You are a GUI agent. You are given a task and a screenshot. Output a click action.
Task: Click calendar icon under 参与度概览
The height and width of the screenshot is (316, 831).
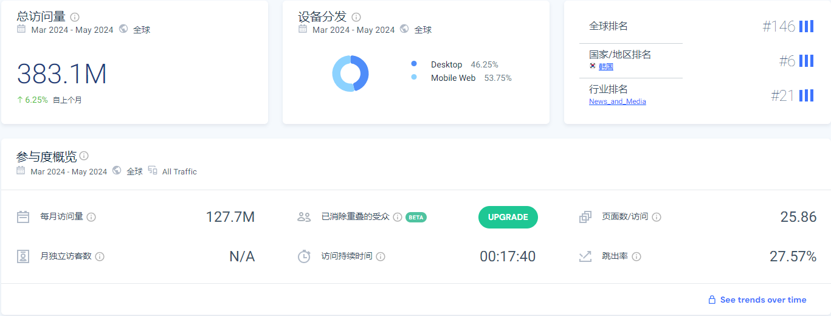click(x=21, y=171)
